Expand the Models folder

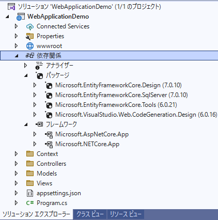pyautogui.click(x=17, y=174)
